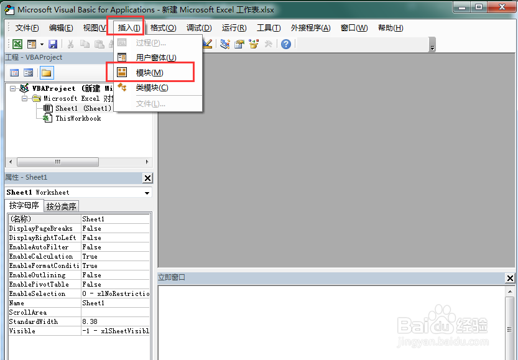518x360 pixels.
Task: Click the DisplayRightToLeft property row
Action: coord(79,238)
